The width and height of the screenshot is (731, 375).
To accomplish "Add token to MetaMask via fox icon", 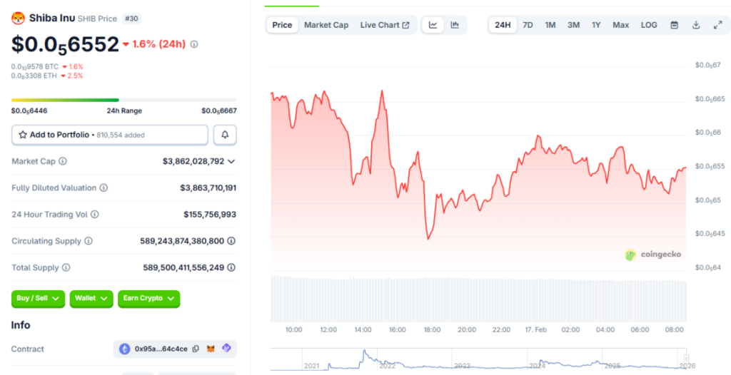I will pos(211,349).
